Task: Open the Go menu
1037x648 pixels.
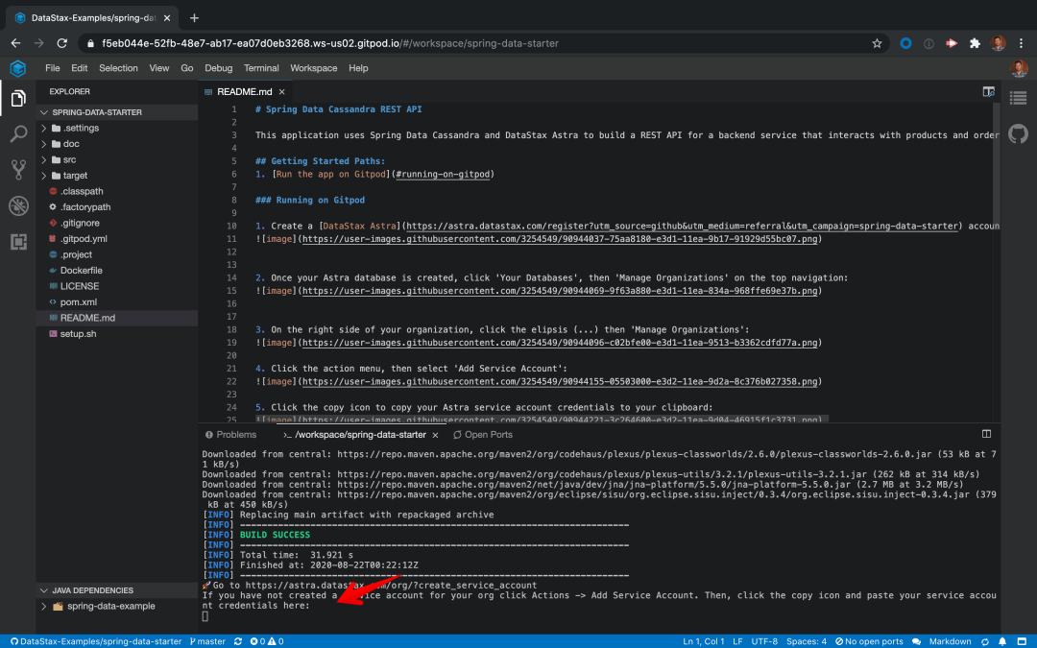Action: click(187, 68)
